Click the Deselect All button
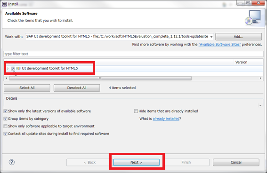The width and height of the screenshot is (267, 173). tap(77, 88)
